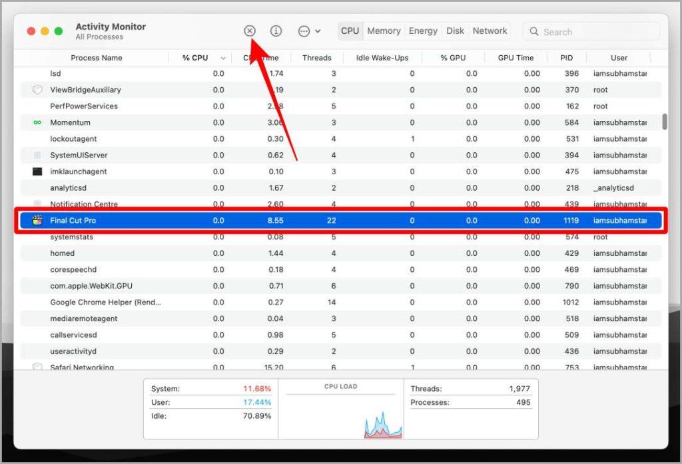Switch to the Memory tab

click(x=384, y=31)
